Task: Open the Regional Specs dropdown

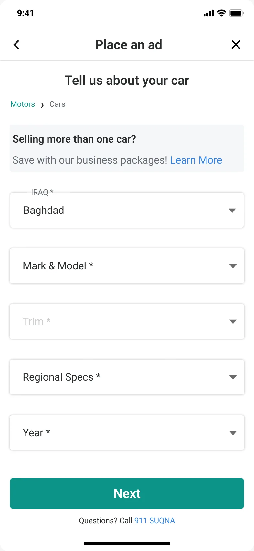Action: [127, 377]
